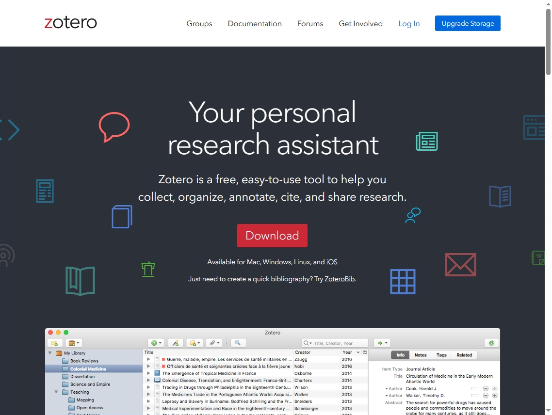Expand the Emergence of Tropical Medicine row
Viewport: 552px width, 415px height.
(148, 373)
